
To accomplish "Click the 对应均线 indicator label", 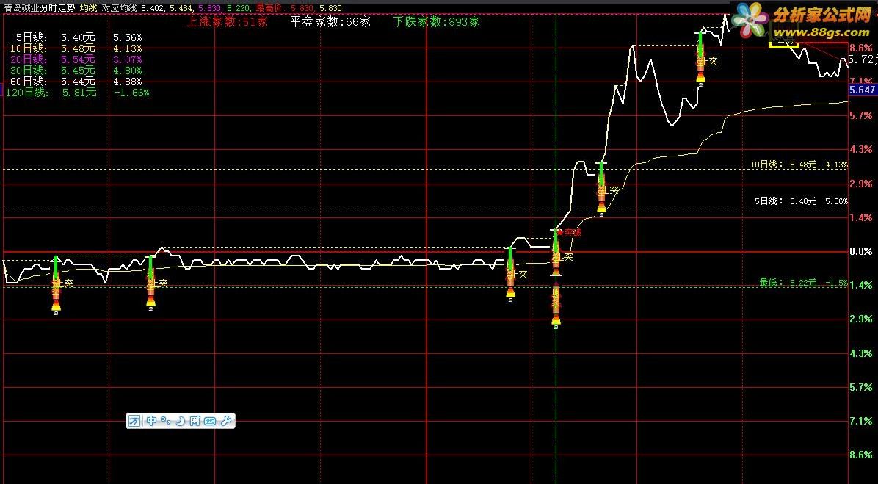I will [119, 8].
